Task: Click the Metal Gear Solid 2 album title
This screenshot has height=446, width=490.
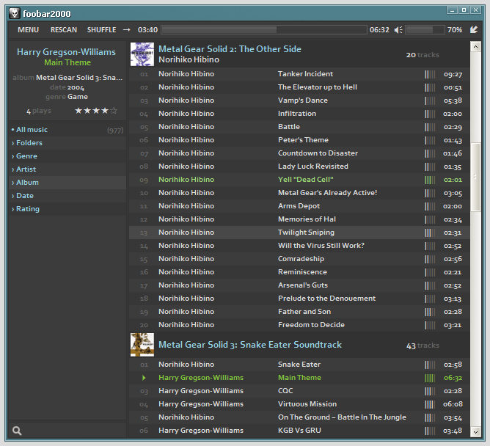Action: pos(230,49)
